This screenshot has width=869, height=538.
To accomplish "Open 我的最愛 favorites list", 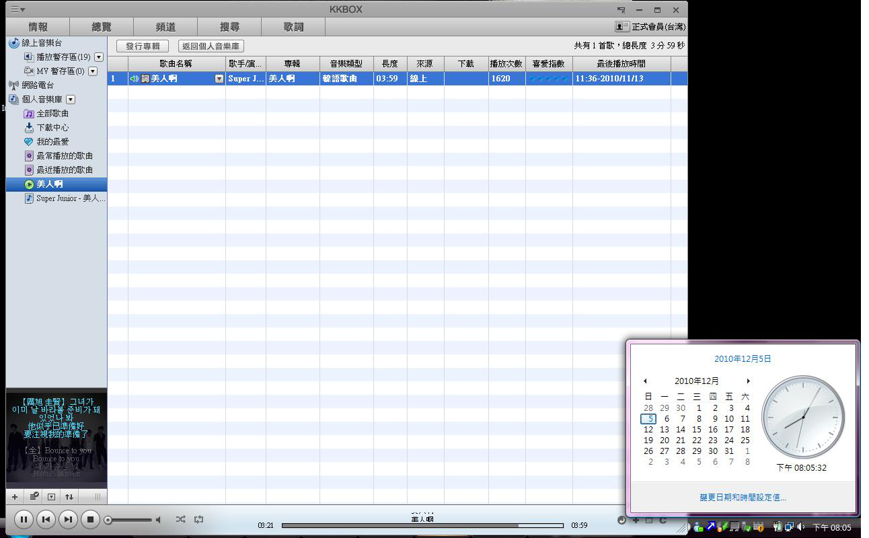I will (x=46, y=142).
